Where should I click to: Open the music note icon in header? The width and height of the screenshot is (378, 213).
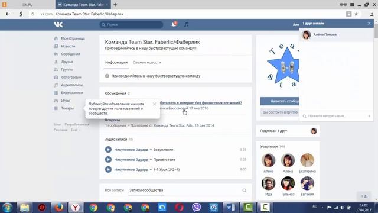pos(187,24)
